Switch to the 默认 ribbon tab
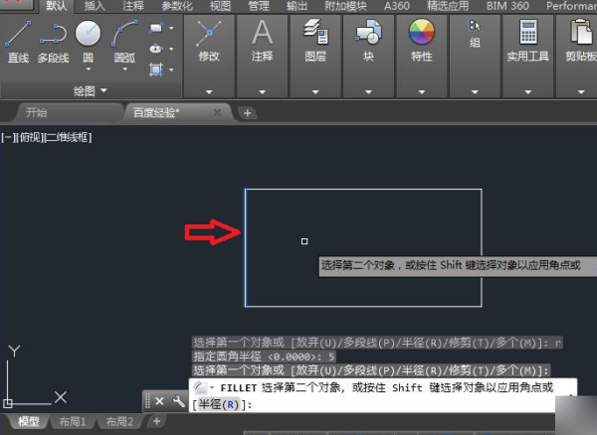597x435 pixels. [x=56, y=6]
